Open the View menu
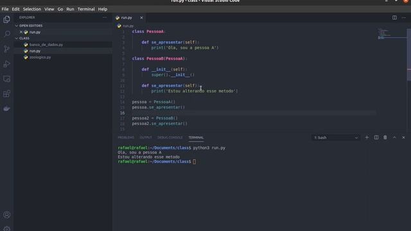The height and width of the screenshot is (231, 411). 49,9
